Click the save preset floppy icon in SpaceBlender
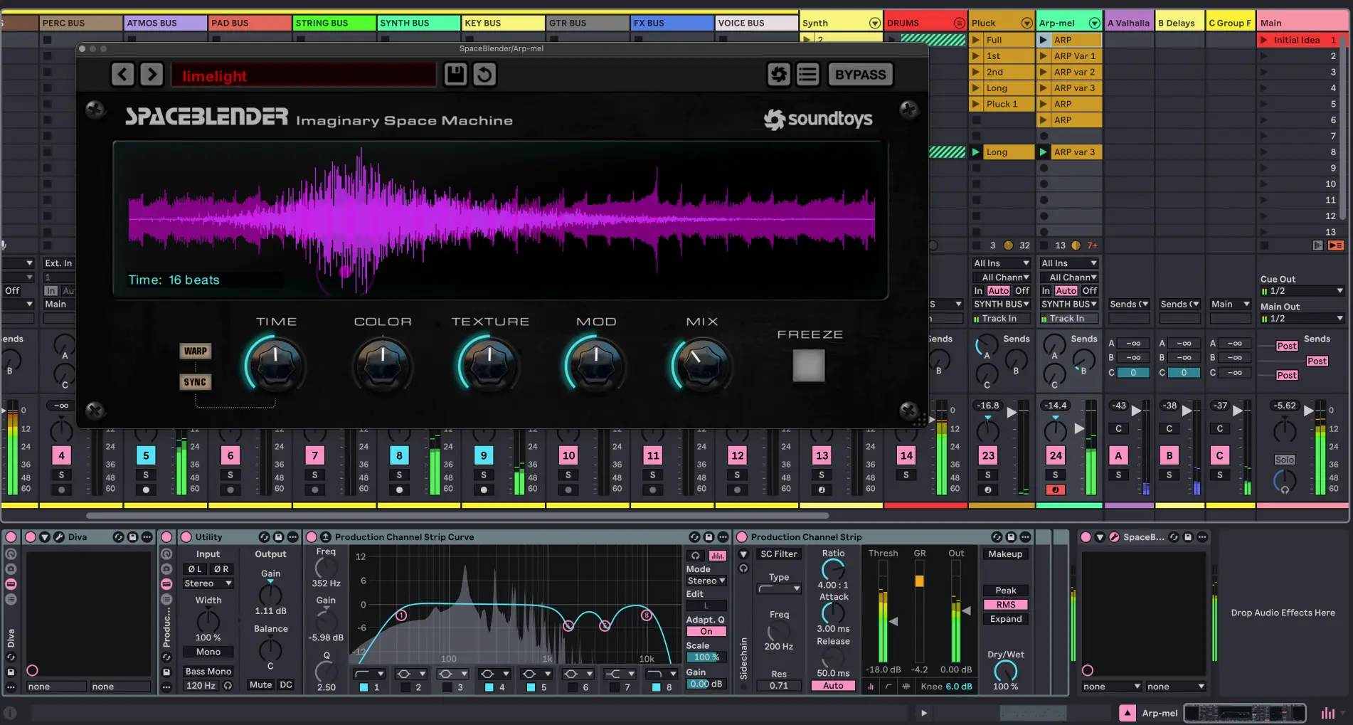Screen dimensions: 1353x725 455,74
